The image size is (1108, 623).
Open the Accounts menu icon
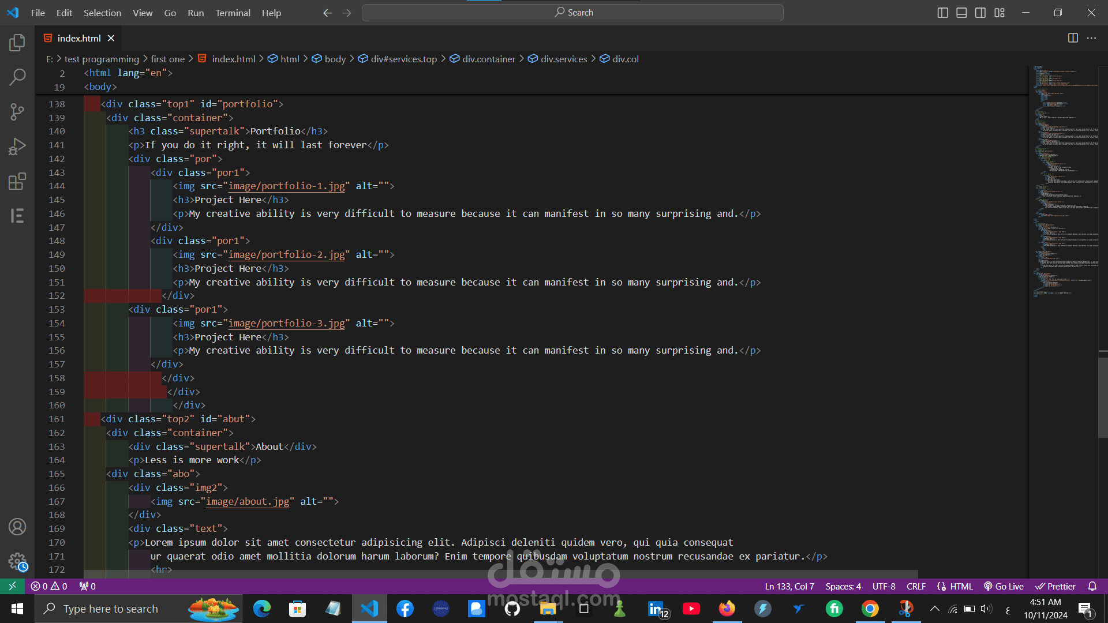pyautogui.click(x=17, y=527)
